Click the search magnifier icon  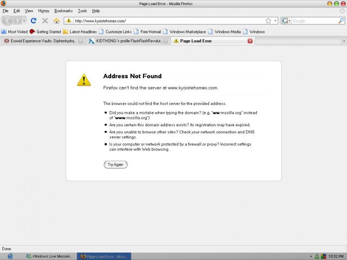pyautogui.click(x=341, y=21)
